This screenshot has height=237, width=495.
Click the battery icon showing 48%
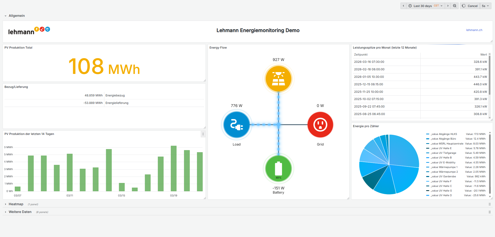tap(278, 168)
